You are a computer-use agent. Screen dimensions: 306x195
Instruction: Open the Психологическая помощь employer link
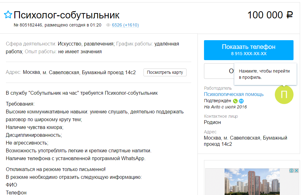pyautogui.click(x=234, y=94)
